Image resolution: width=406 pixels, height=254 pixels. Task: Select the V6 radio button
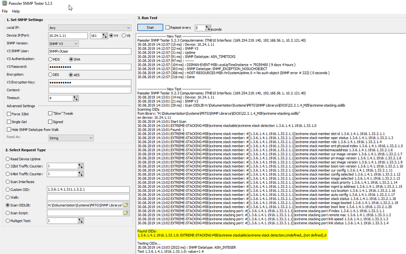pos(124,36)
